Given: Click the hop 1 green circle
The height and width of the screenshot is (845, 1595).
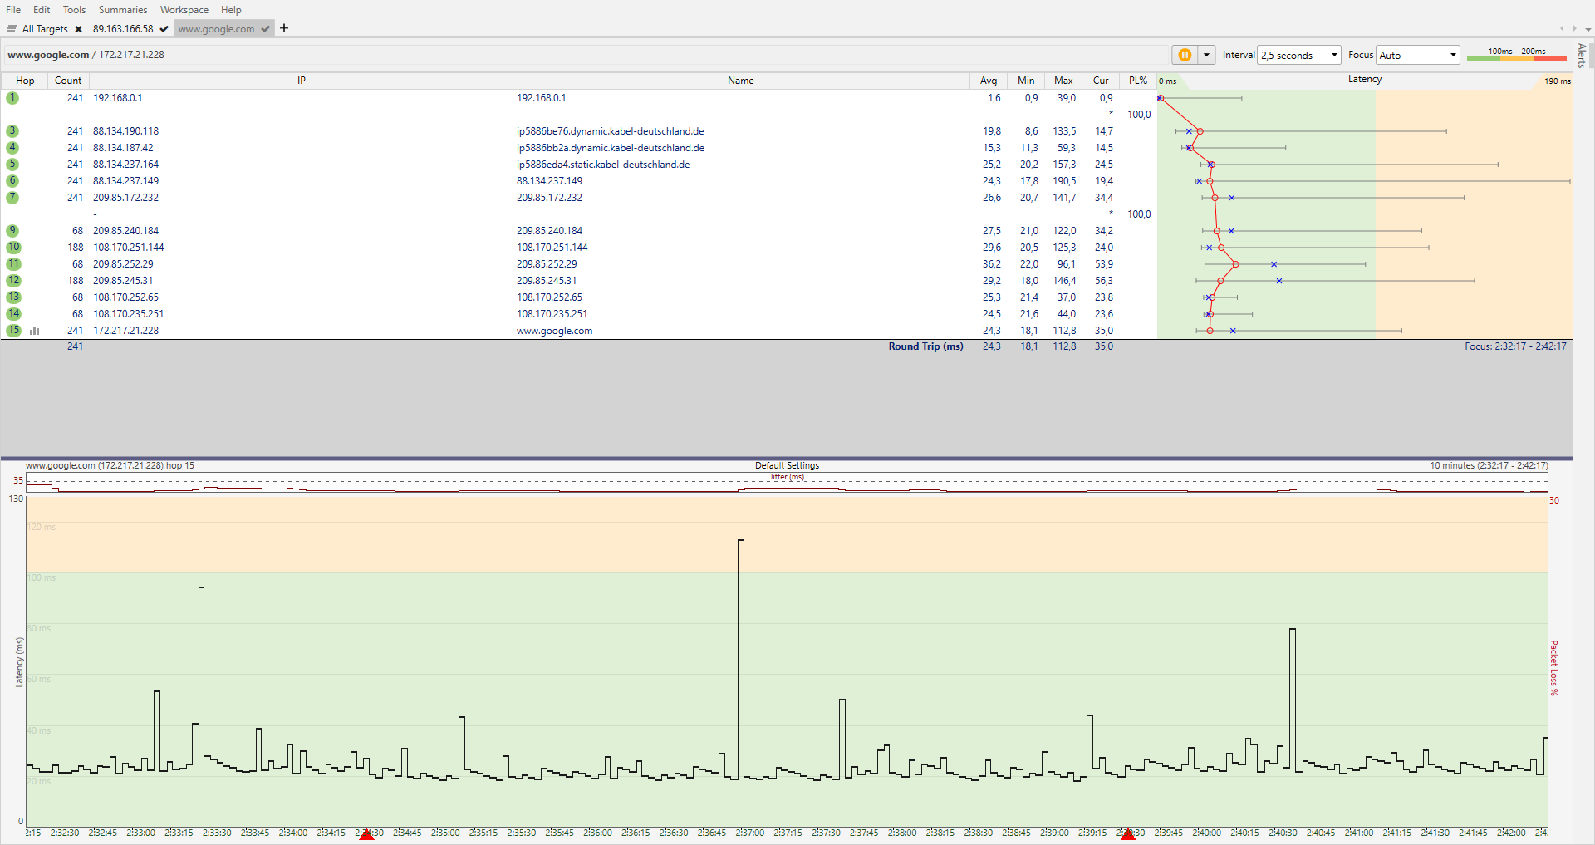Looking at the screenshot, I should click(x=12, y=98).
